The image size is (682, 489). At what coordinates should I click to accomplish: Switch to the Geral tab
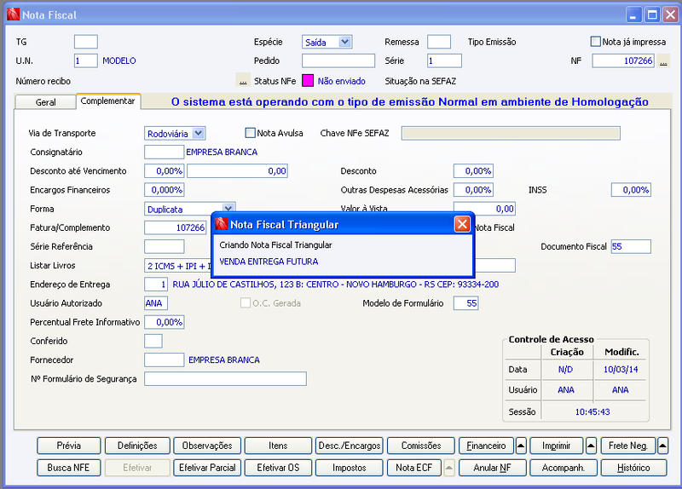pyautogui.click(x=45, y=102)
